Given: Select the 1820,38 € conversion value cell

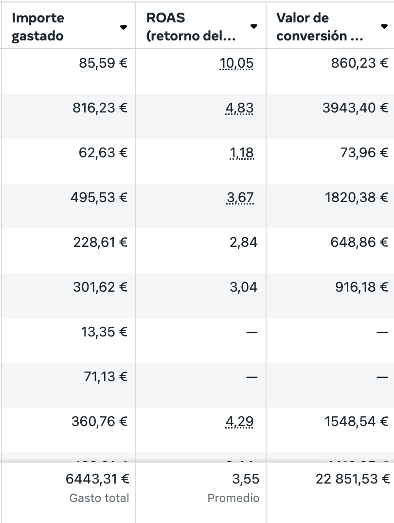Looking at the screenshot, I should [x=357, y=197].
